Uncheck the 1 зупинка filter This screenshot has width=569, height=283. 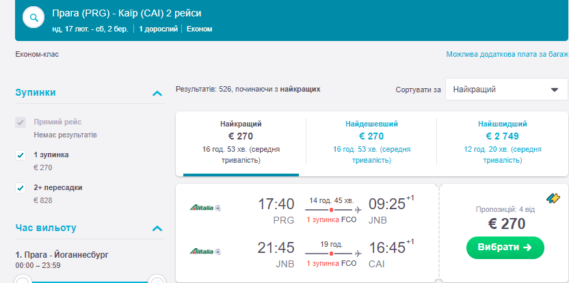click(x=21, y=155)
